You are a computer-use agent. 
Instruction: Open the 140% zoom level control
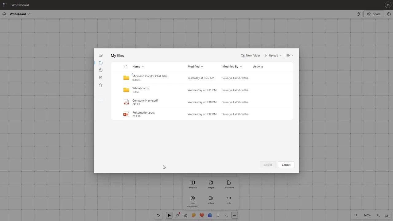pos(367,215)
